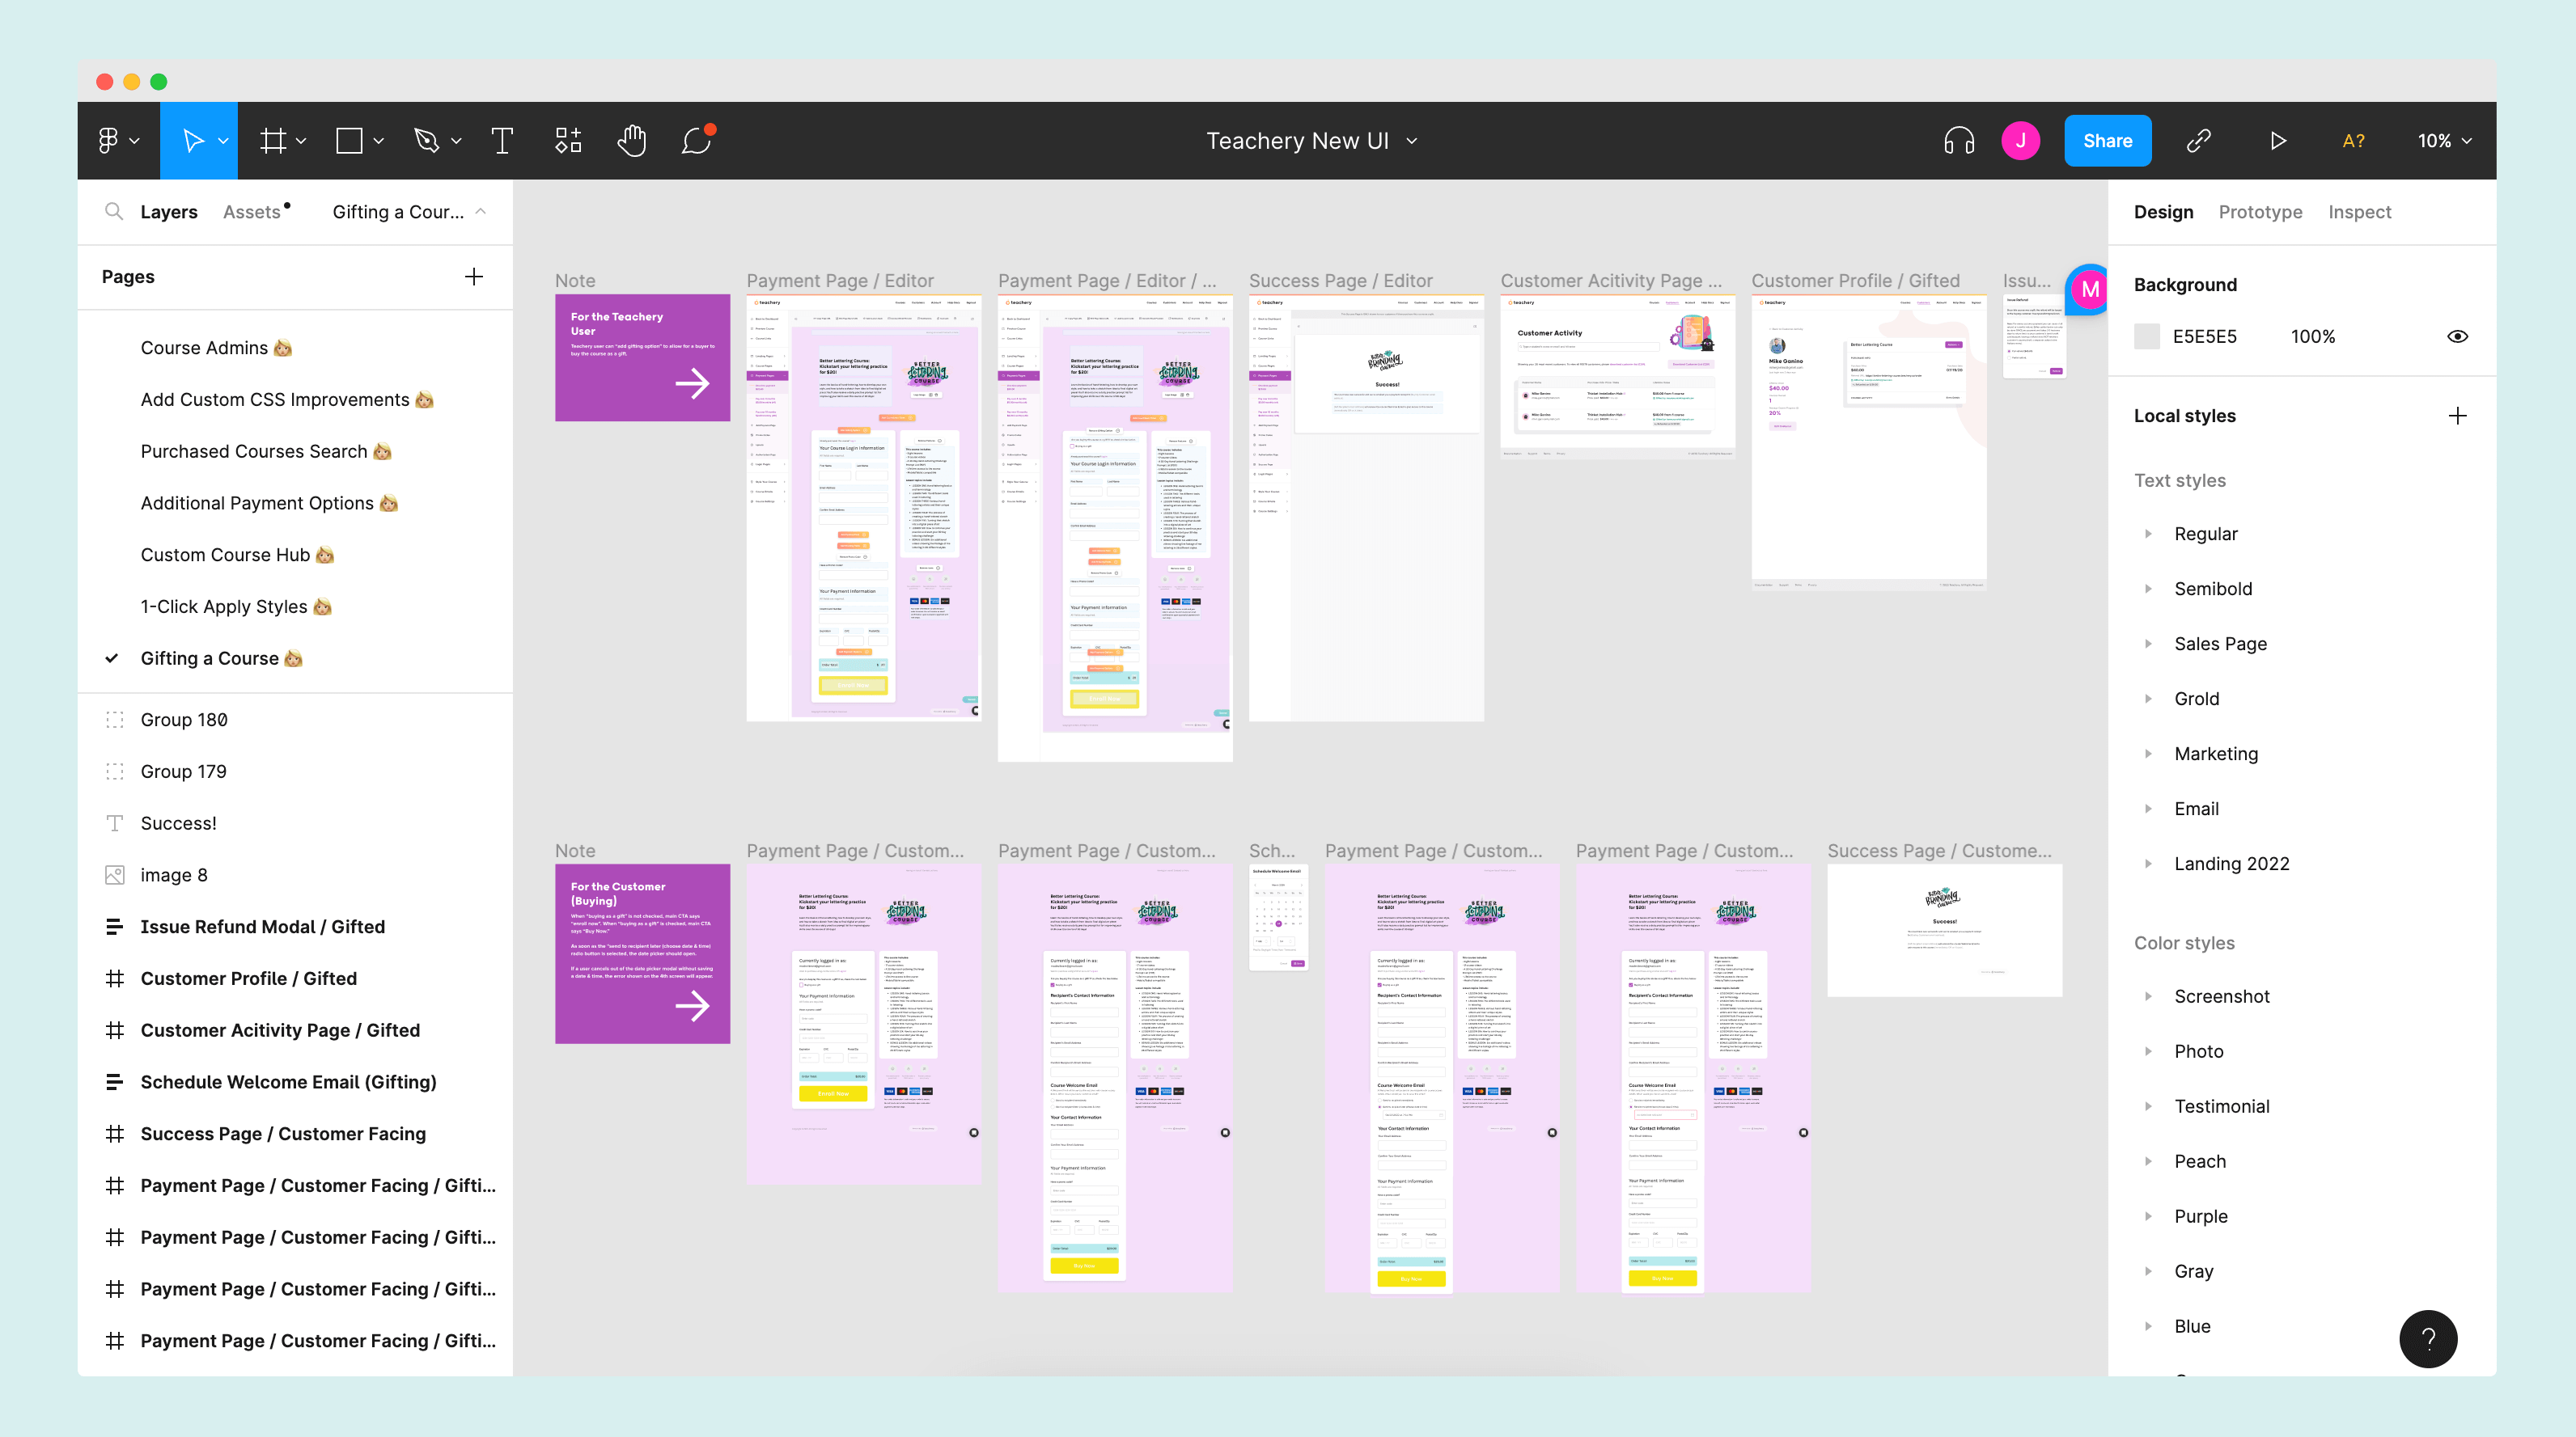Click the E5E5E5 background color swatch
This screenshot has width=2576, height=1437.
2146,336
